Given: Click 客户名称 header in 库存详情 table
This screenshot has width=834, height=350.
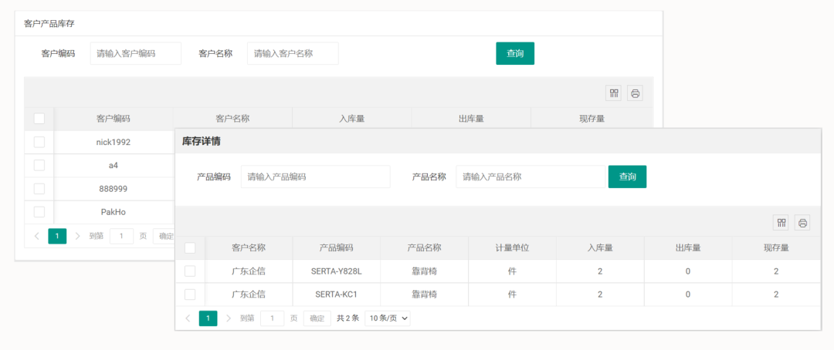Looking at the screenshot, I should coord(249,247).
